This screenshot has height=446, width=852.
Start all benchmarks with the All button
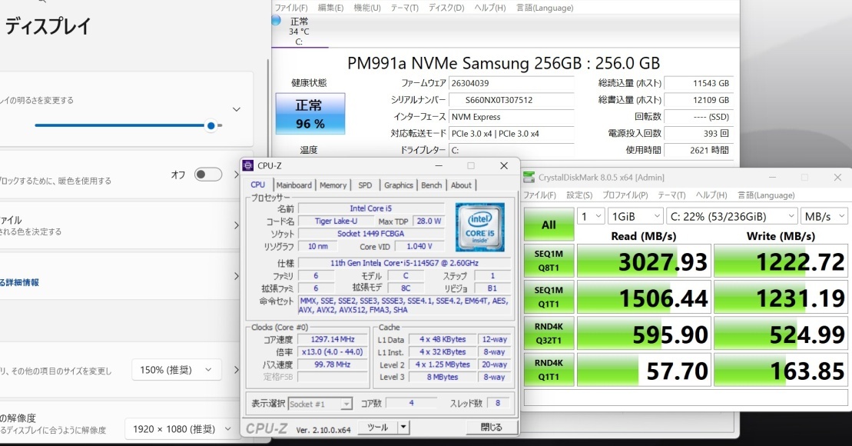[x=549, y=225]
